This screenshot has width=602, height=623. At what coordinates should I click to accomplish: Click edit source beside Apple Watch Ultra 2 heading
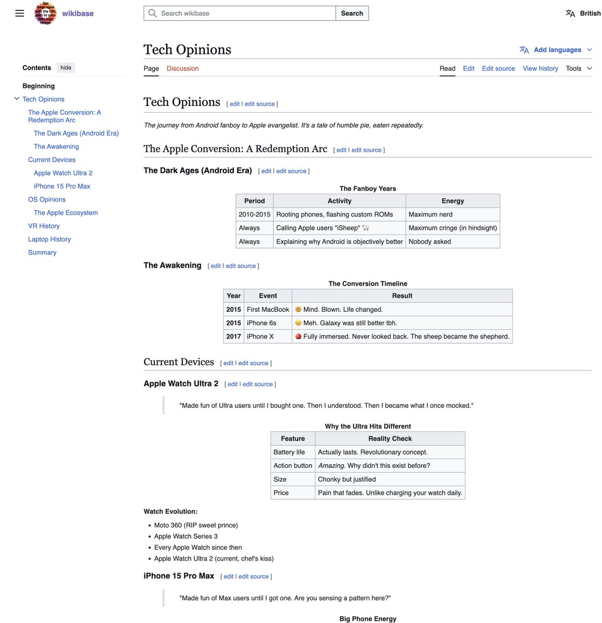[258, 385]
